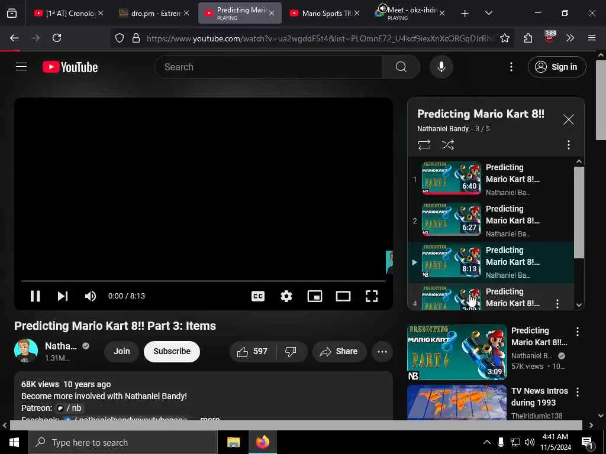
Task: Open taskbar volume control
Action: (530, 442)
